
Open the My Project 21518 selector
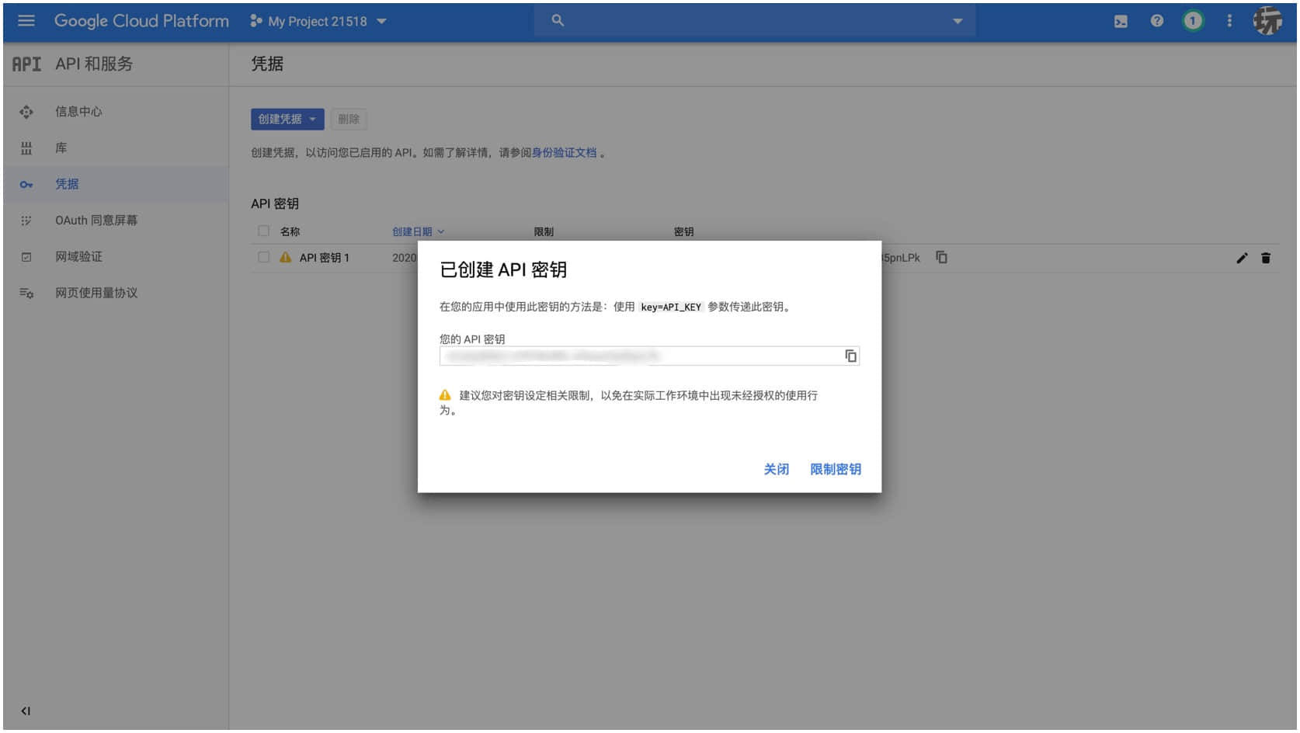318,21
